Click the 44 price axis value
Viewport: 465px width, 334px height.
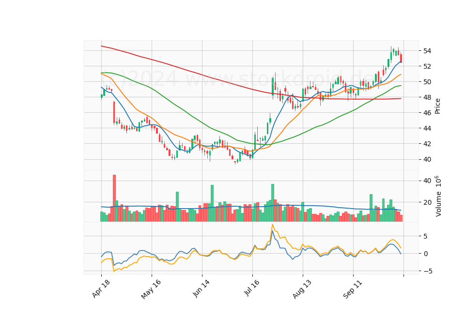click(427, 128)
